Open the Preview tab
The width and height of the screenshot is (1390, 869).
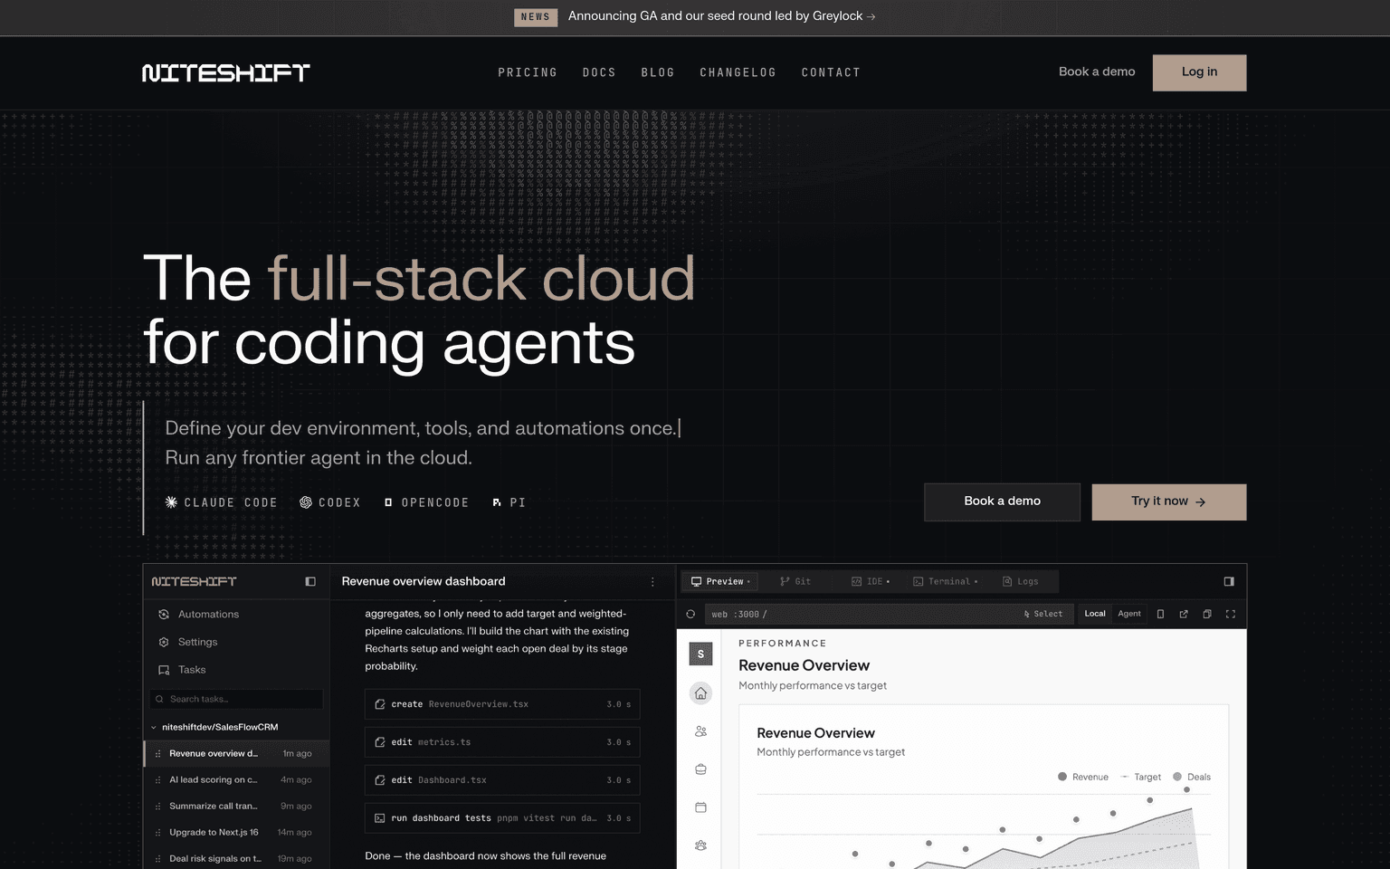pos(720,581)
